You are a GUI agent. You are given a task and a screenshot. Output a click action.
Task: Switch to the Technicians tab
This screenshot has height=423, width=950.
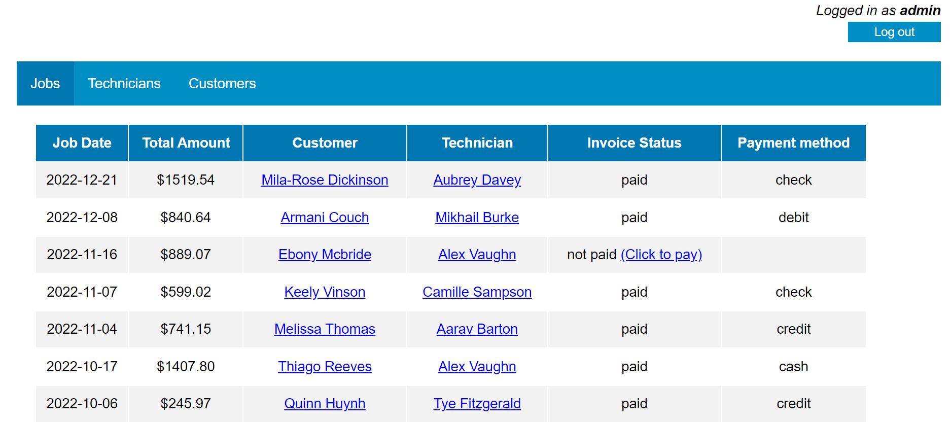coord(124,84)
